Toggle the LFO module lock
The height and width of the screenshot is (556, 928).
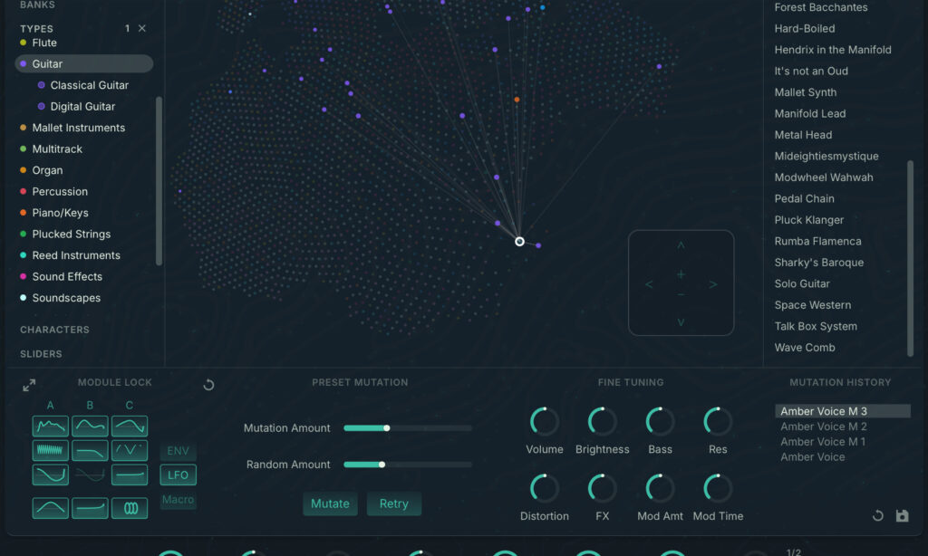click(x=178, y=475)
